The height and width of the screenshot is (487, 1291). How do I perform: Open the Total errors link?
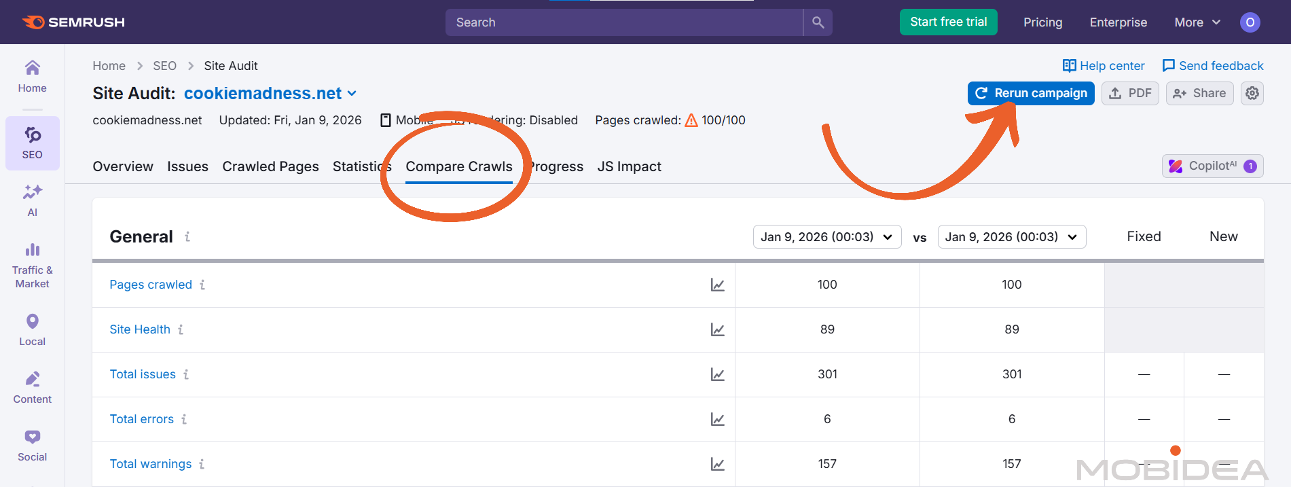tap(142, 419)
